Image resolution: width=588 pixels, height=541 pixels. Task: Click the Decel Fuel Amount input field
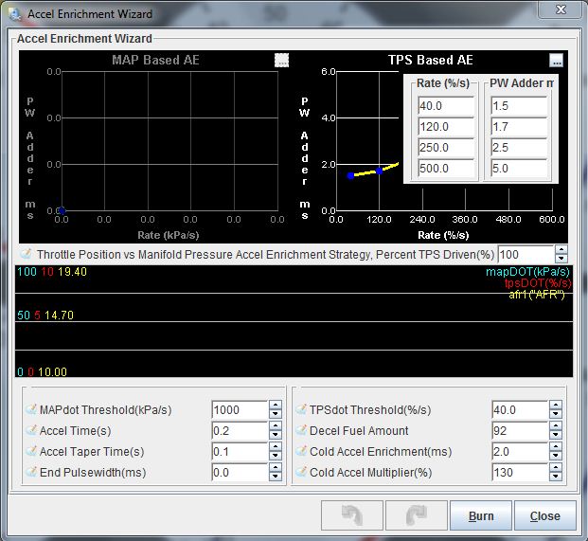click(519, 431)
